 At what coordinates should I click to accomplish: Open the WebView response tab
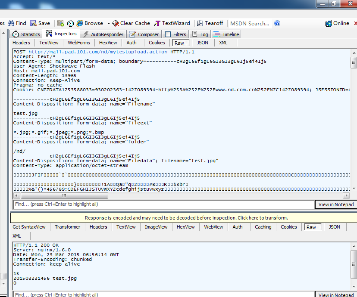[x=213, y=227]
